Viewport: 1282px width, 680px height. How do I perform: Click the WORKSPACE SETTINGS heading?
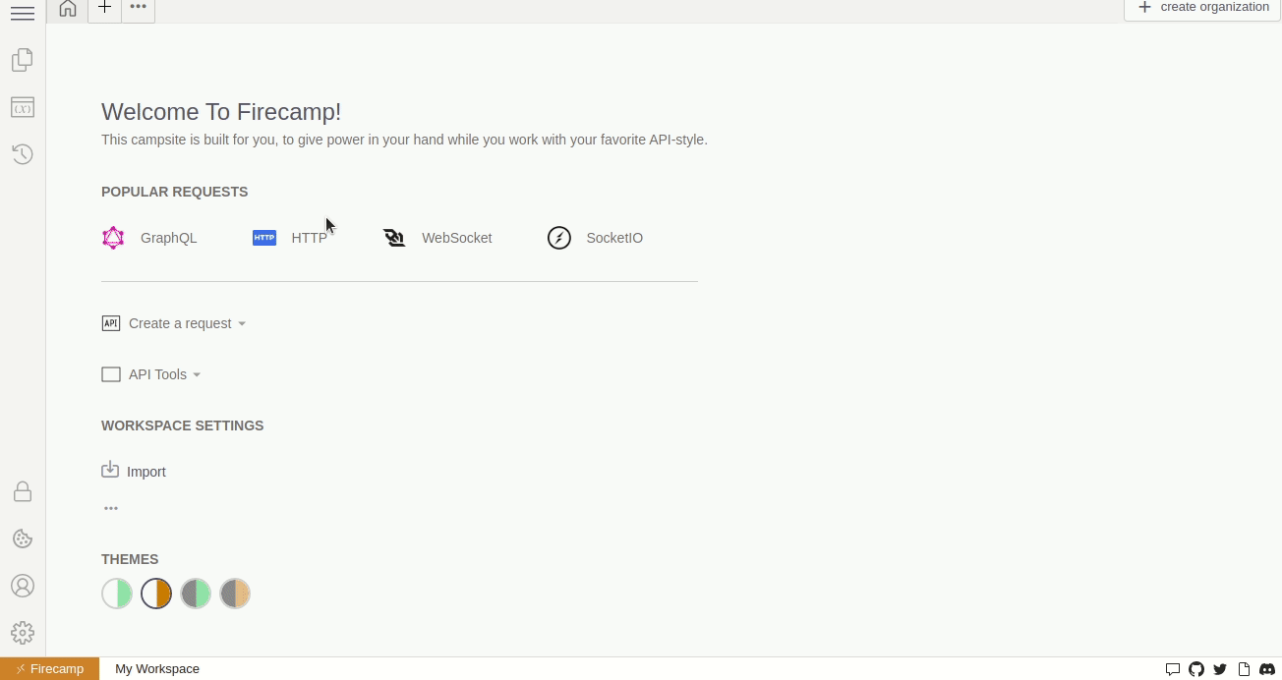[x=183, y=425]
